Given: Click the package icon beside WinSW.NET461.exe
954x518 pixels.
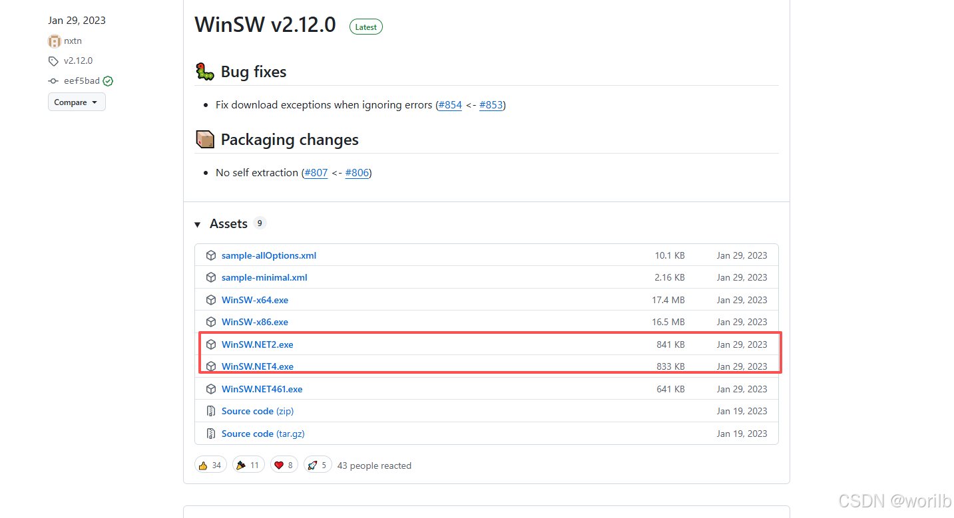Looking at the screenshot, I should click(x=211, y=389).
